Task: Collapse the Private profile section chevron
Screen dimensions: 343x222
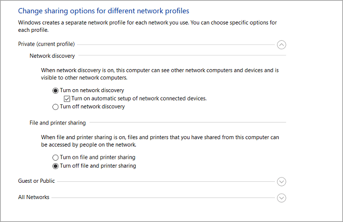Action: 281,45
